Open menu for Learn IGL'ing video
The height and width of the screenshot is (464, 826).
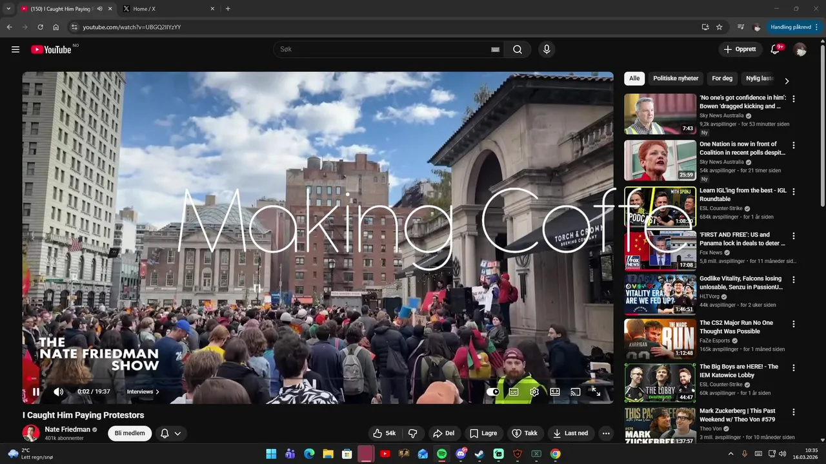tap(794, 192)
